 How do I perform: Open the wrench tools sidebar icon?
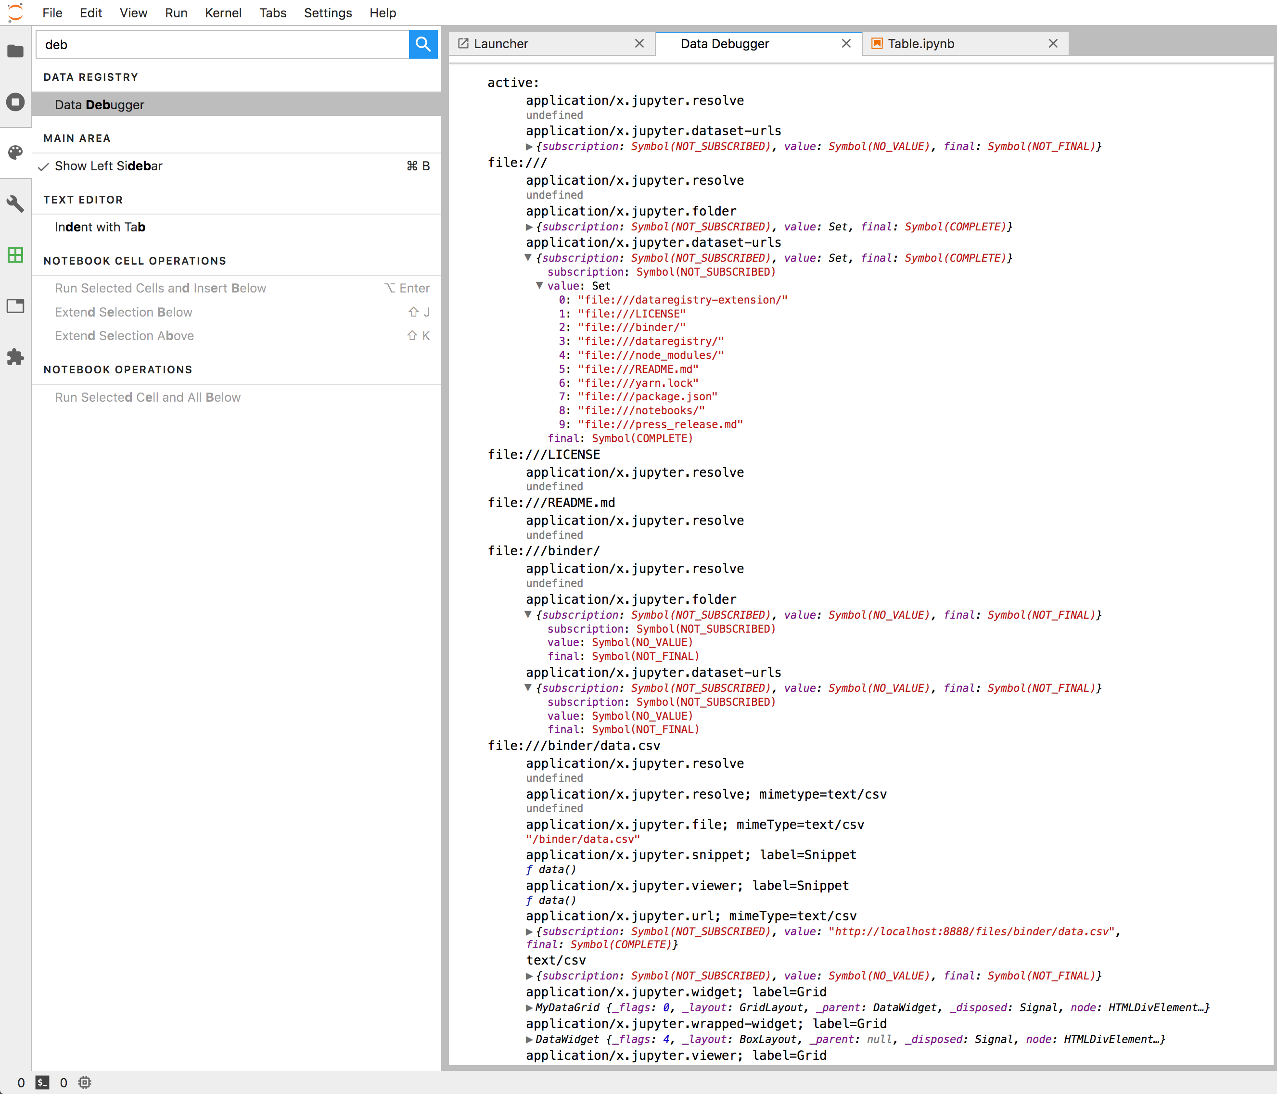tap(15, 204)
